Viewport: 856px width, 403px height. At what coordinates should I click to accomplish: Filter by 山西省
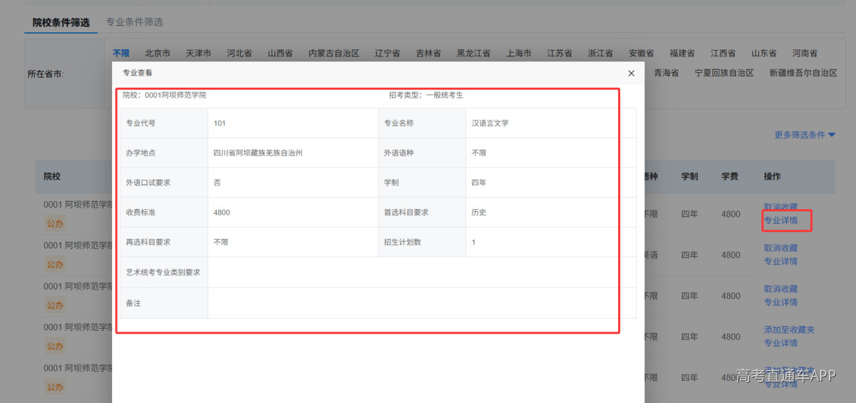tap(280, 53)
